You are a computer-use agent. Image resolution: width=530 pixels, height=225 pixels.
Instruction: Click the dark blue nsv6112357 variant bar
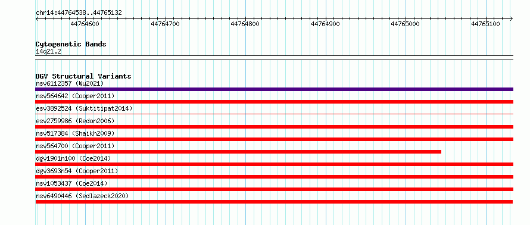coord(275,89)
